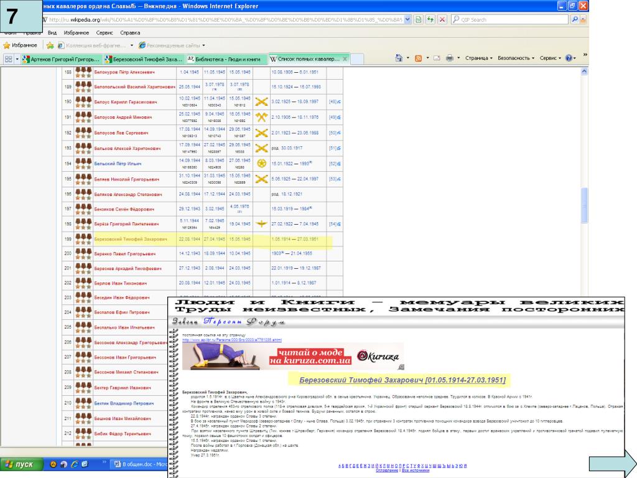The image size is (637, 478).
Task: Click the date cell 22.08.1944 in row 199
Action: [190, 239]
